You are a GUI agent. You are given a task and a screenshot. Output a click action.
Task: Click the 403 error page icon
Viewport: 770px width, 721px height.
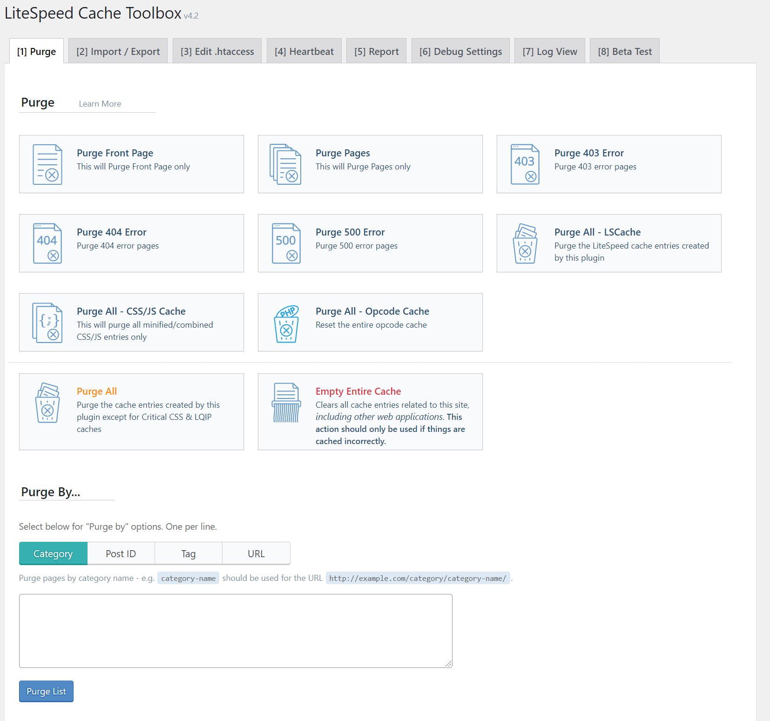(525, 164)
